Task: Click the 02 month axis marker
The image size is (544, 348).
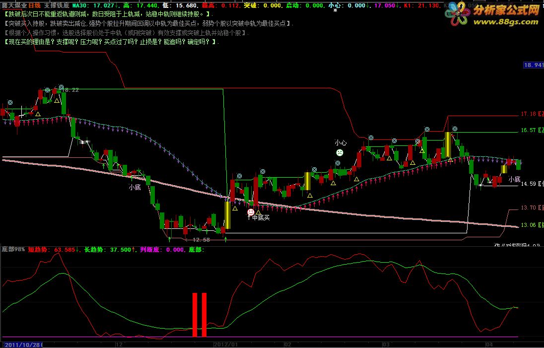Action: pyautogui.click(x=287, y=345)
